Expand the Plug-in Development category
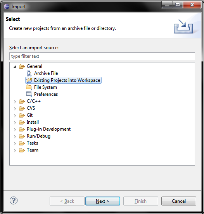Screen dimensions: 204x214 [15, 129]
